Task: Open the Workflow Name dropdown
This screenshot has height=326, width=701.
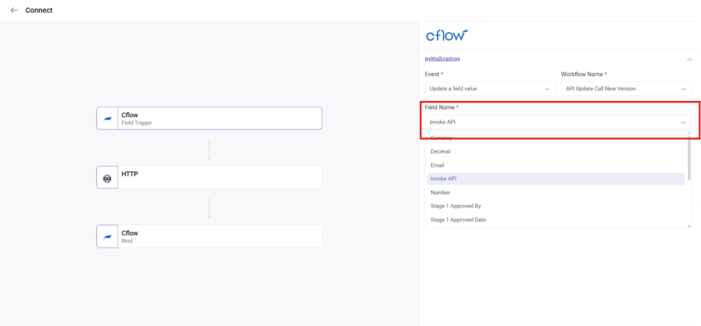Action: coord(626,88)
